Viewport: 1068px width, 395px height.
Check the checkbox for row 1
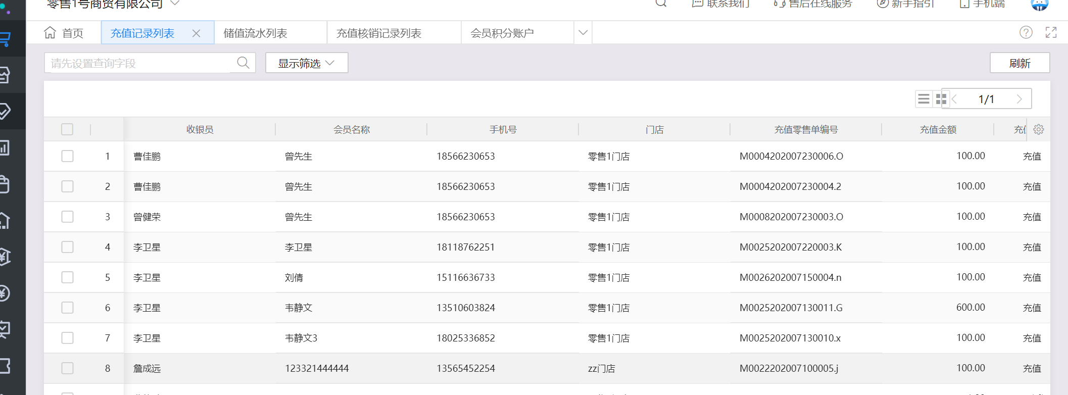coord(67,156)
